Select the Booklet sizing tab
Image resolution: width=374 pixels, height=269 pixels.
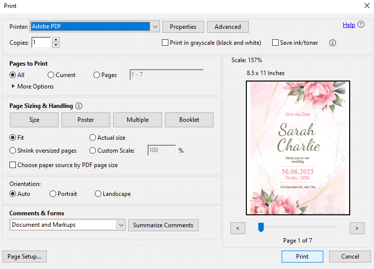(x=189, y=120)
